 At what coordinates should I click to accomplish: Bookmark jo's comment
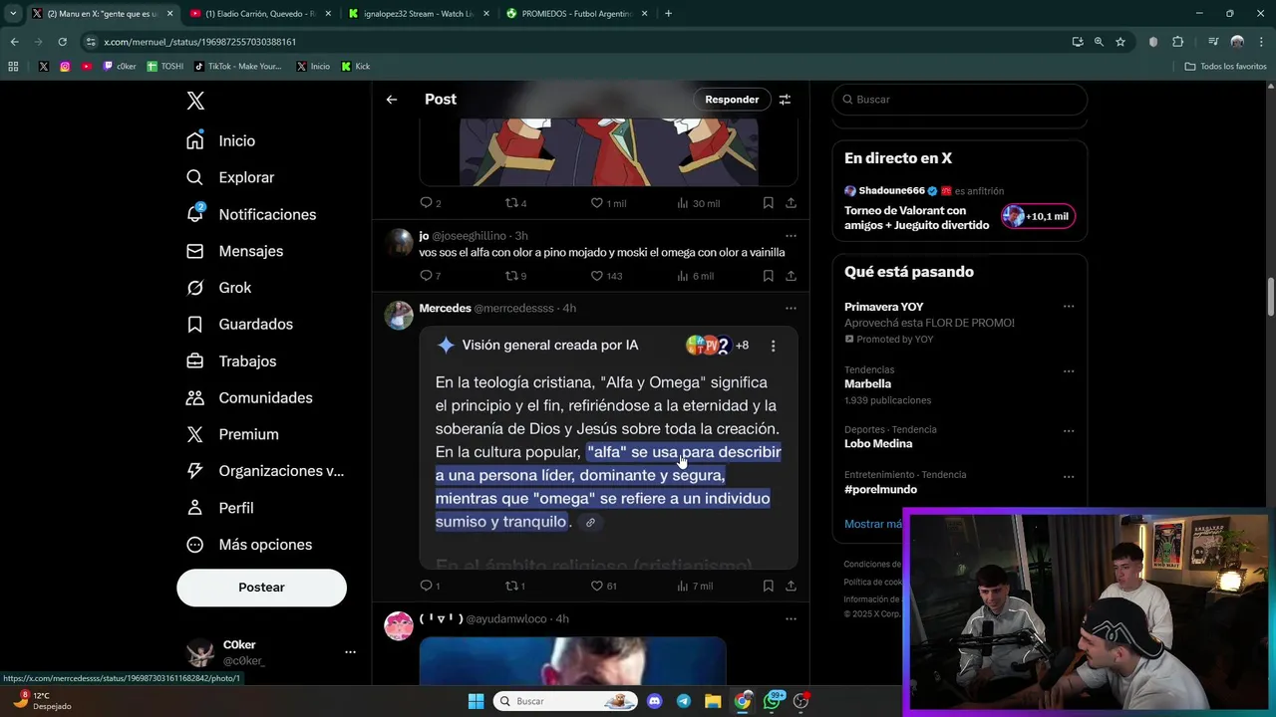(x=768, y=276)
